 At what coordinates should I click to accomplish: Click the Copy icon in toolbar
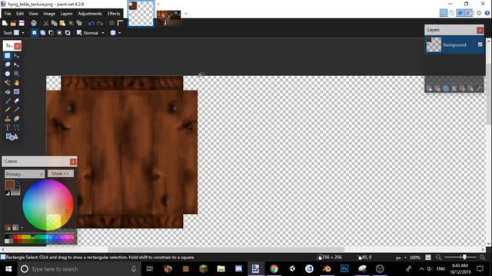(x=54, y=23)
